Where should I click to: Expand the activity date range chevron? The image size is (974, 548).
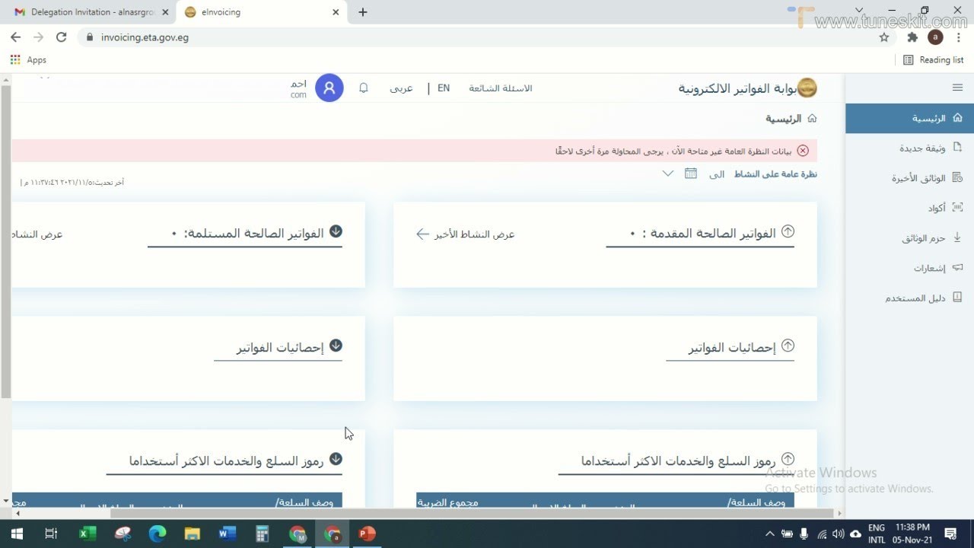668,174
